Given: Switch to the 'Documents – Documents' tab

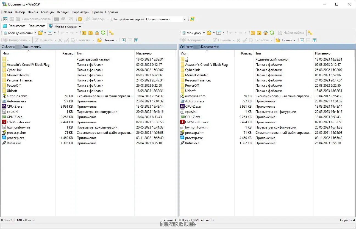Looking at the screenshot, I should point(24,26).
